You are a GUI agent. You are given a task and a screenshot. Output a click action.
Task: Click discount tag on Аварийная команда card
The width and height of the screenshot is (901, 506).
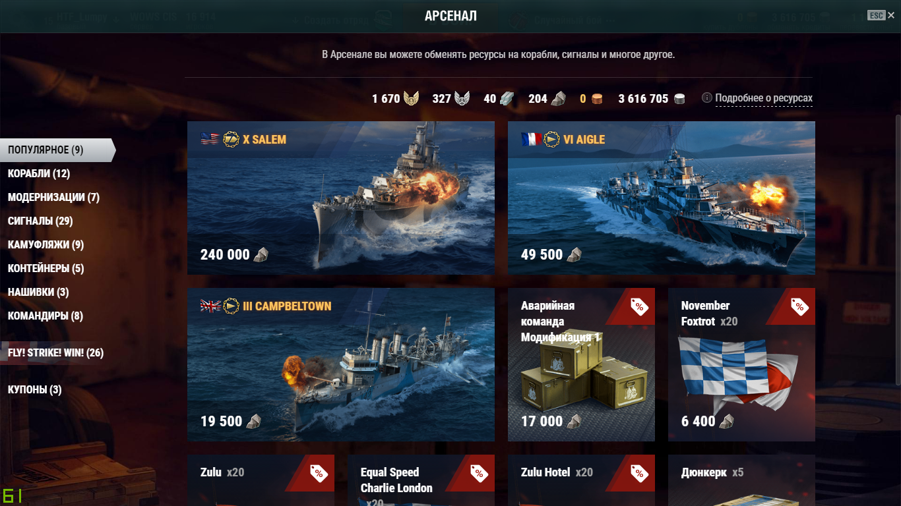(639, 306)
